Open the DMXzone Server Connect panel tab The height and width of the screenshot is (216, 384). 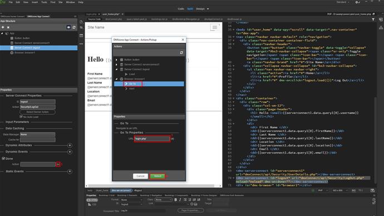point(12,16)
